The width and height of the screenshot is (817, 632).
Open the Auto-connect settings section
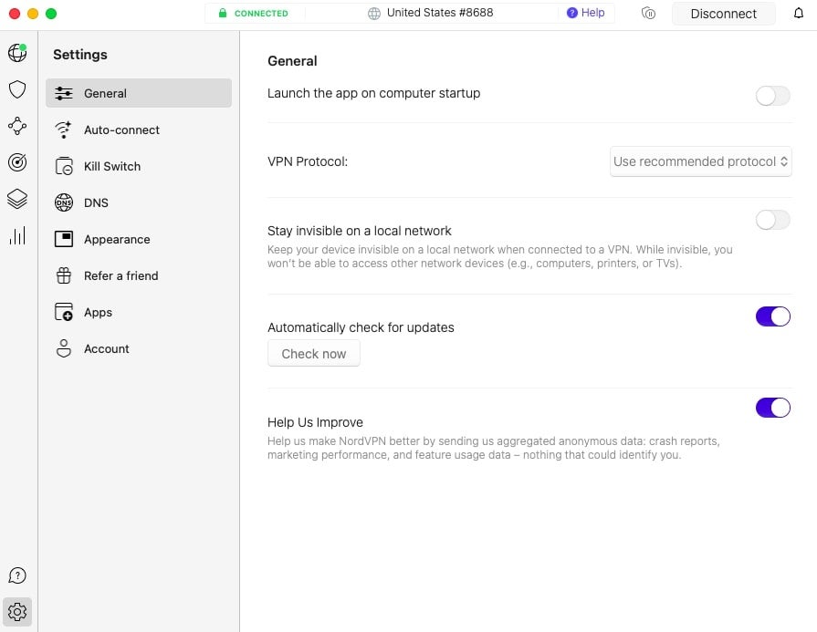pos(120,130)
